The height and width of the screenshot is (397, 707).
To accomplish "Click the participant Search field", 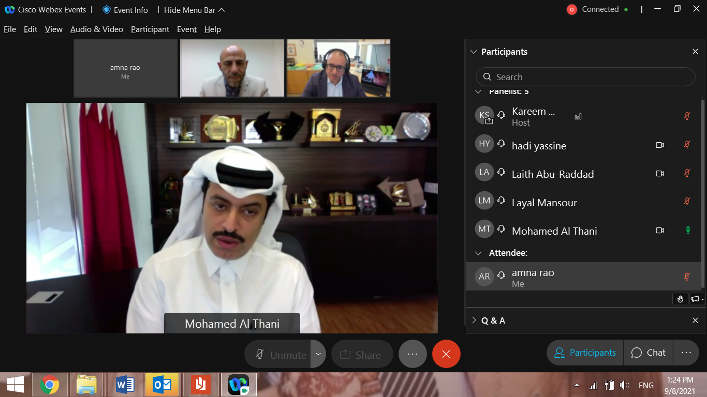I will click(585, 77).
